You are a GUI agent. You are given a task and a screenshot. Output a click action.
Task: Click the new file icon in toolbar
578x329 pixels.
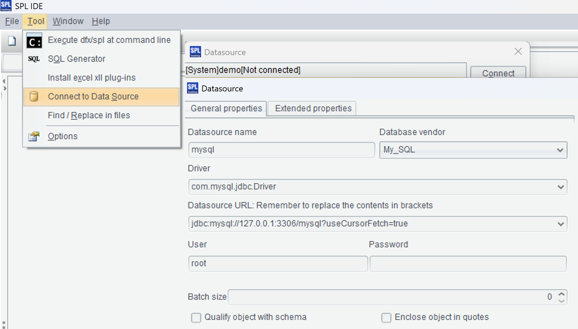12,41
